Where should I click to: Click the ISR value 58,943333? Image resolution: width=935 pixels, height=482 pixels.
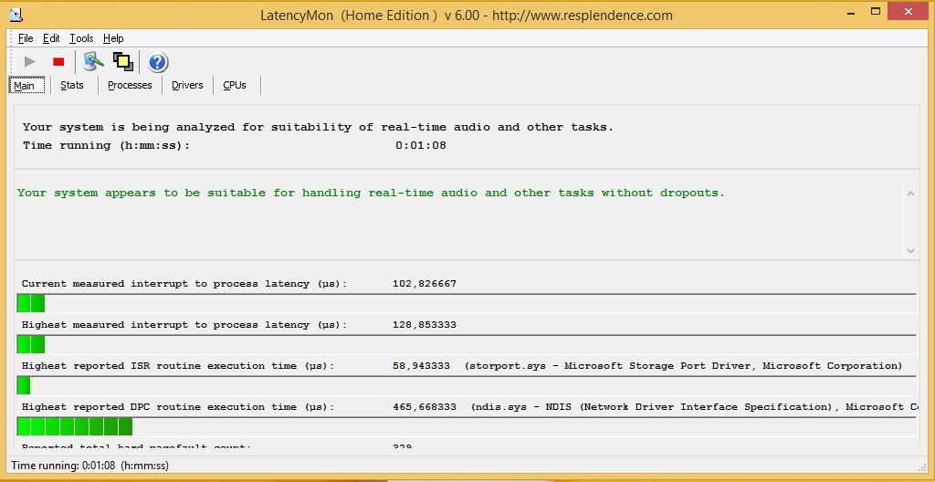point(421,366)
